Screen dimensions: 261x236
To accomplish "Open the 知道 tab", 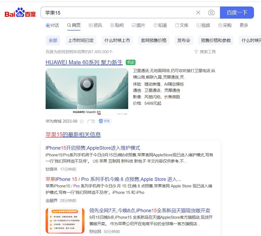I will [160, 25].
